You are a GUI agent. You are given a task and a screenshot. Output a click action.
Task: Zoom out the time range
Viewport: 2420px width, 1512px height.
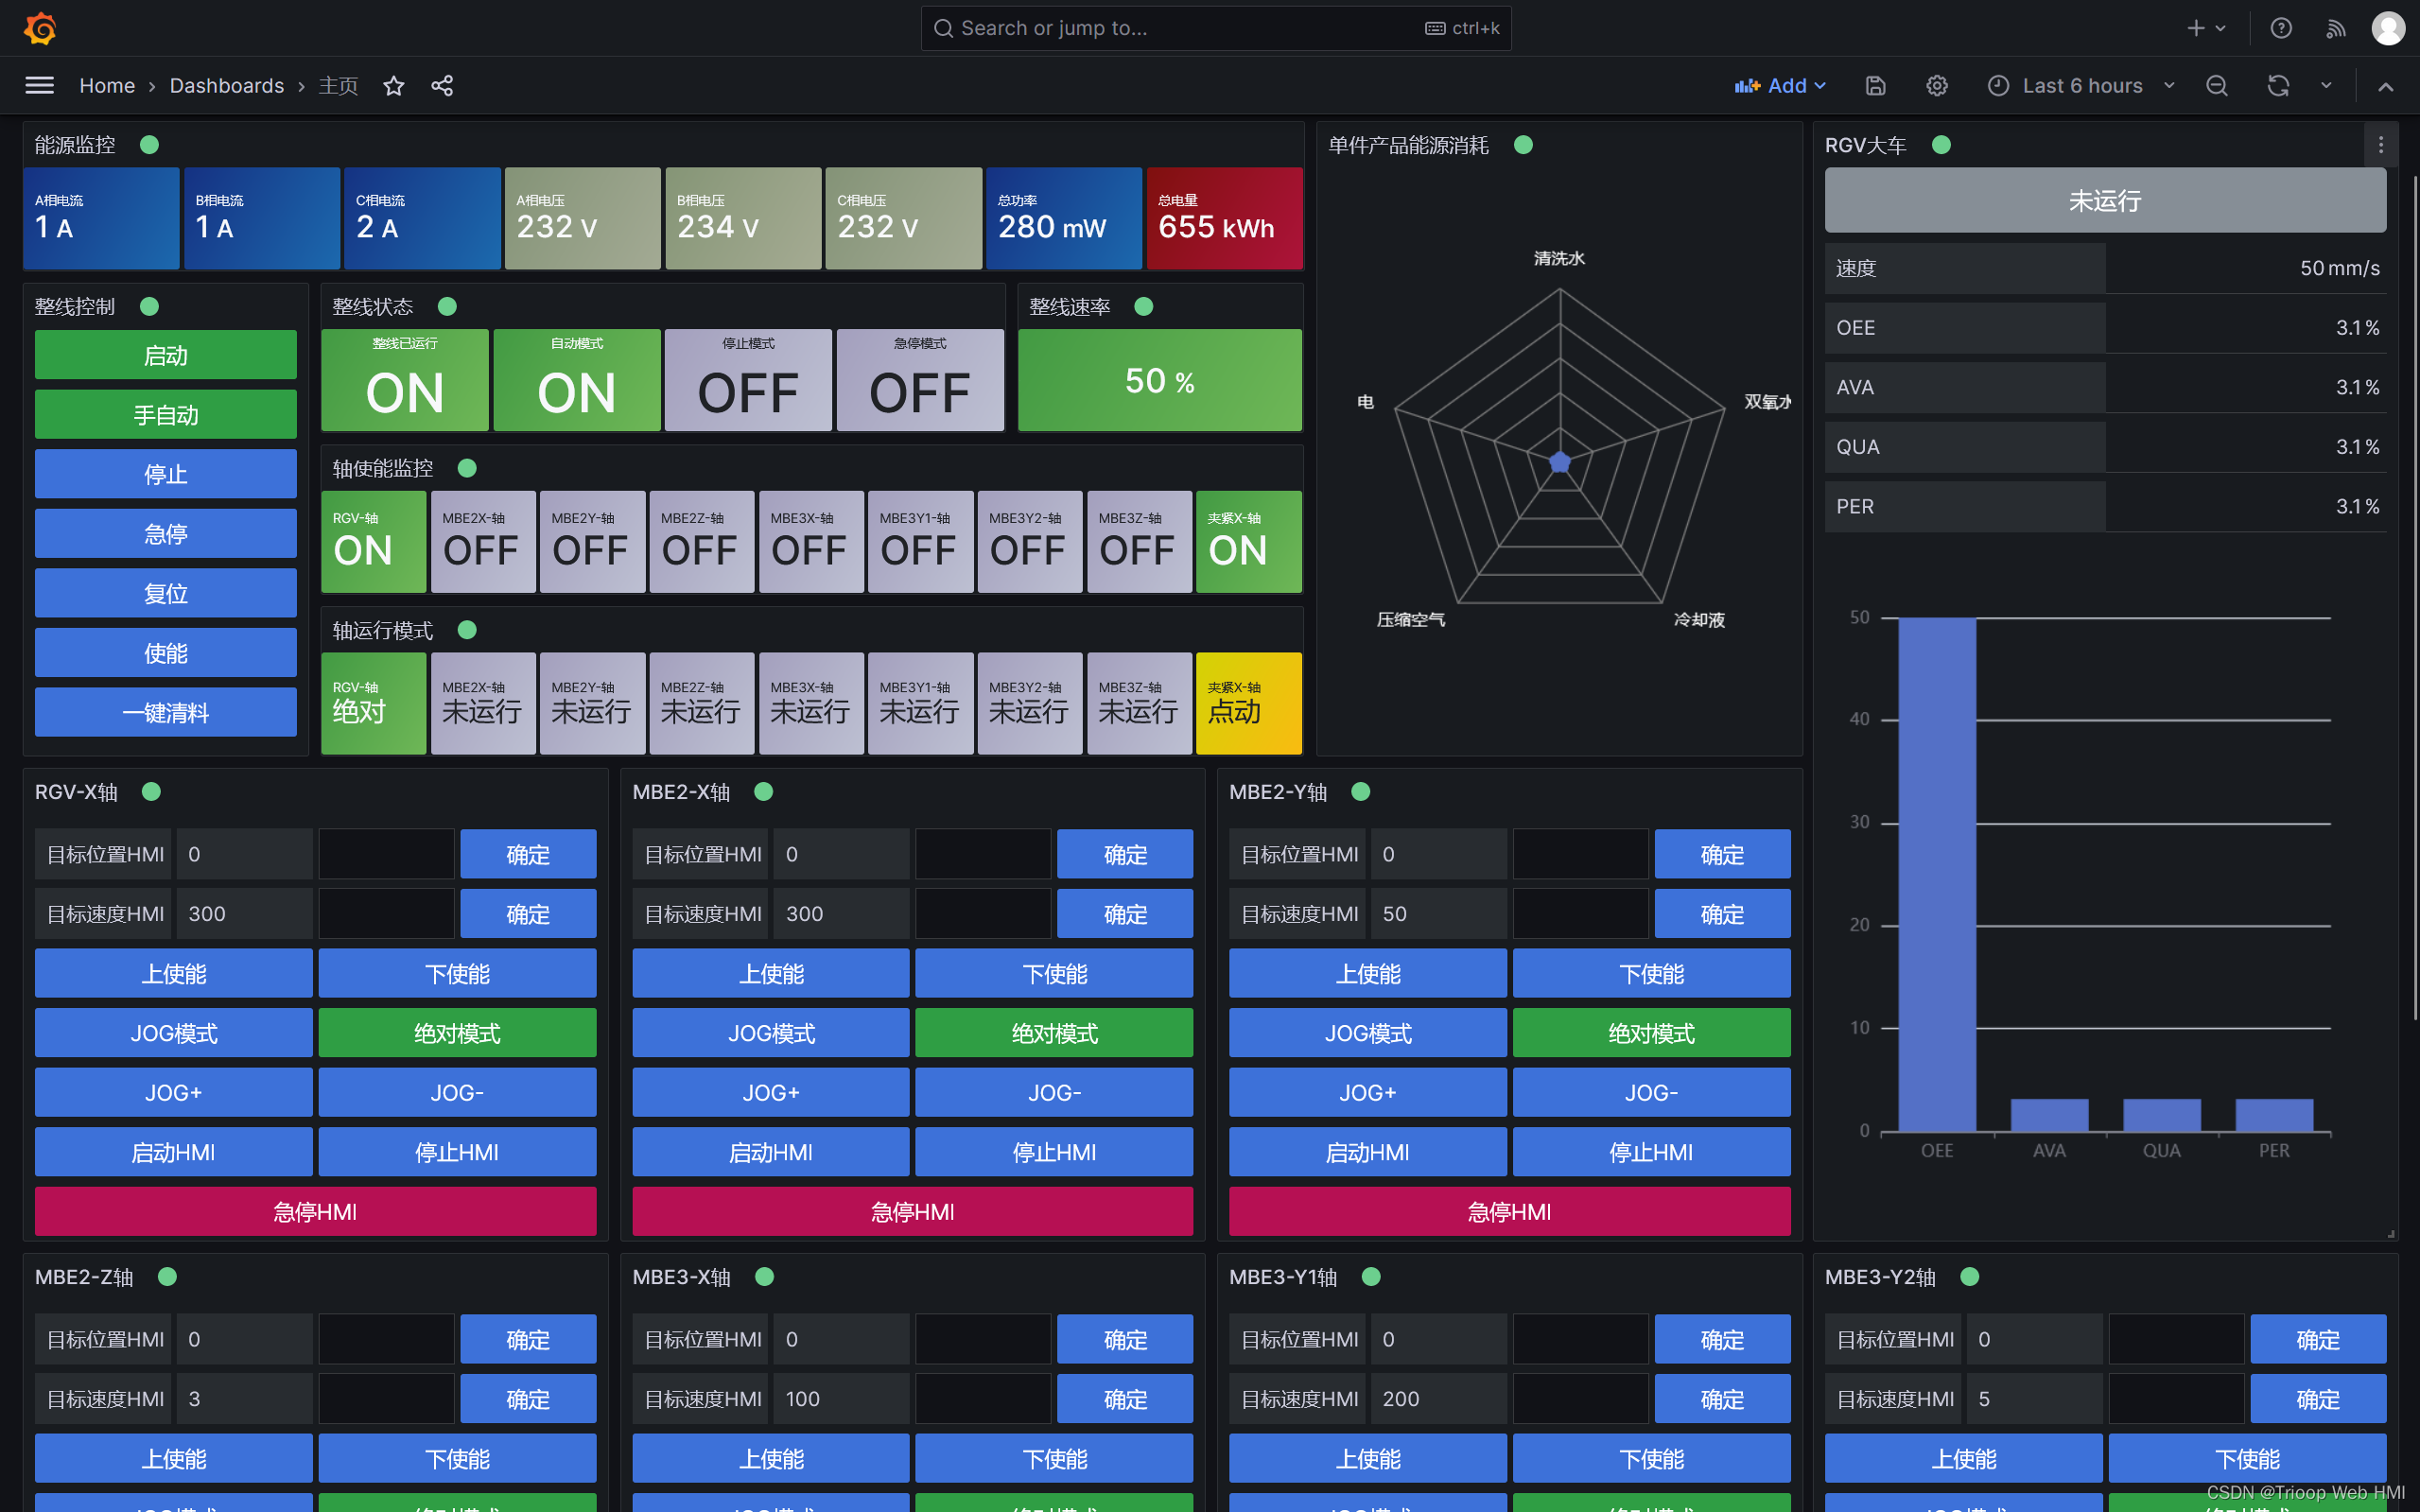pyautogui.click(x=2217, y=86)
